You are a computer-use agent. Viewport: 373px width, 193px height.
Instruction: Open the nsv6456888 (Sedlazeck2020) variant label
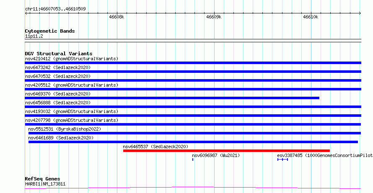58,103
